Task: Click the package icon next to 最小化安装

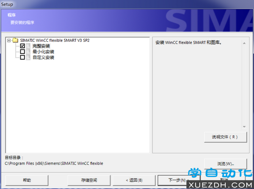Action: (x=28, y=52)
